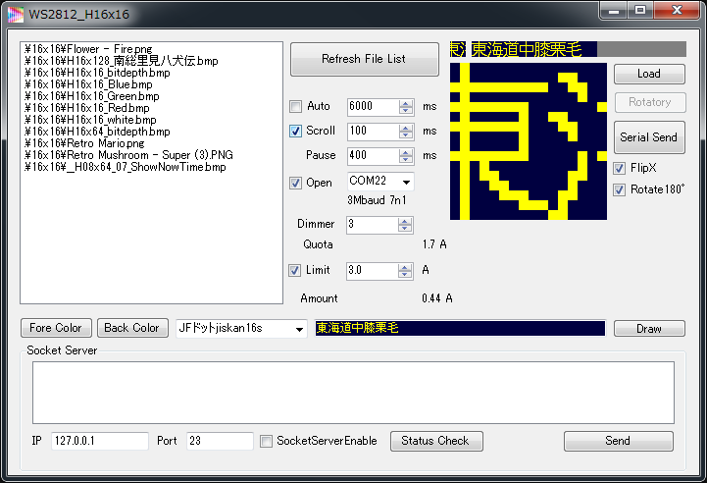Increase Pause value with up arrow
This screenshot has height=483, width=707.
point(405,152)
